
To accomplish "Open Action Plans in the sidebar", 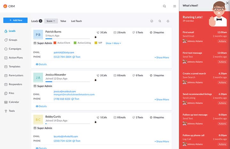I will [13, 58].
